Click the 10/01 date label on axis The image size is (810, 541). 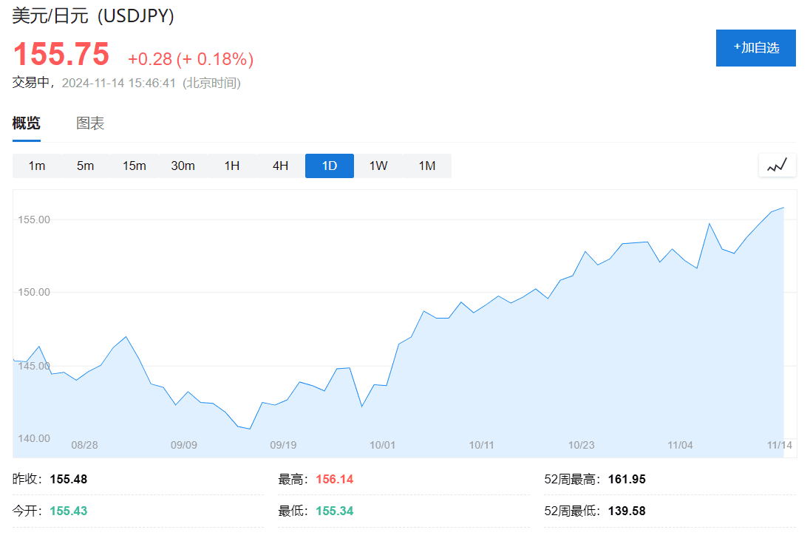(x=382, y=445)
